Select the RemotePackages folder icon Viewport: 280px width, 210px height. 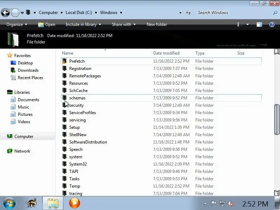coord(64,76)
